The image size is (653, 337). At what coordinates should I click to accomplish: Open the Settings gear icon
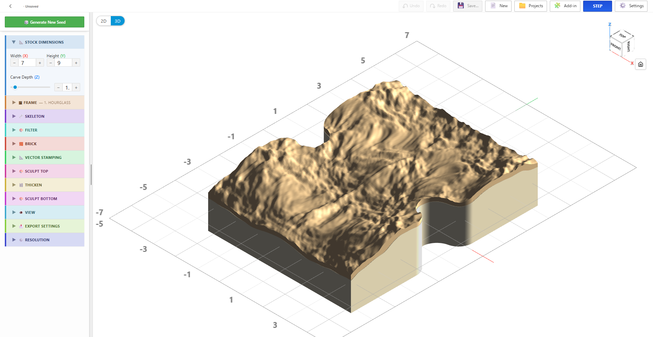(x=623, y=6)
